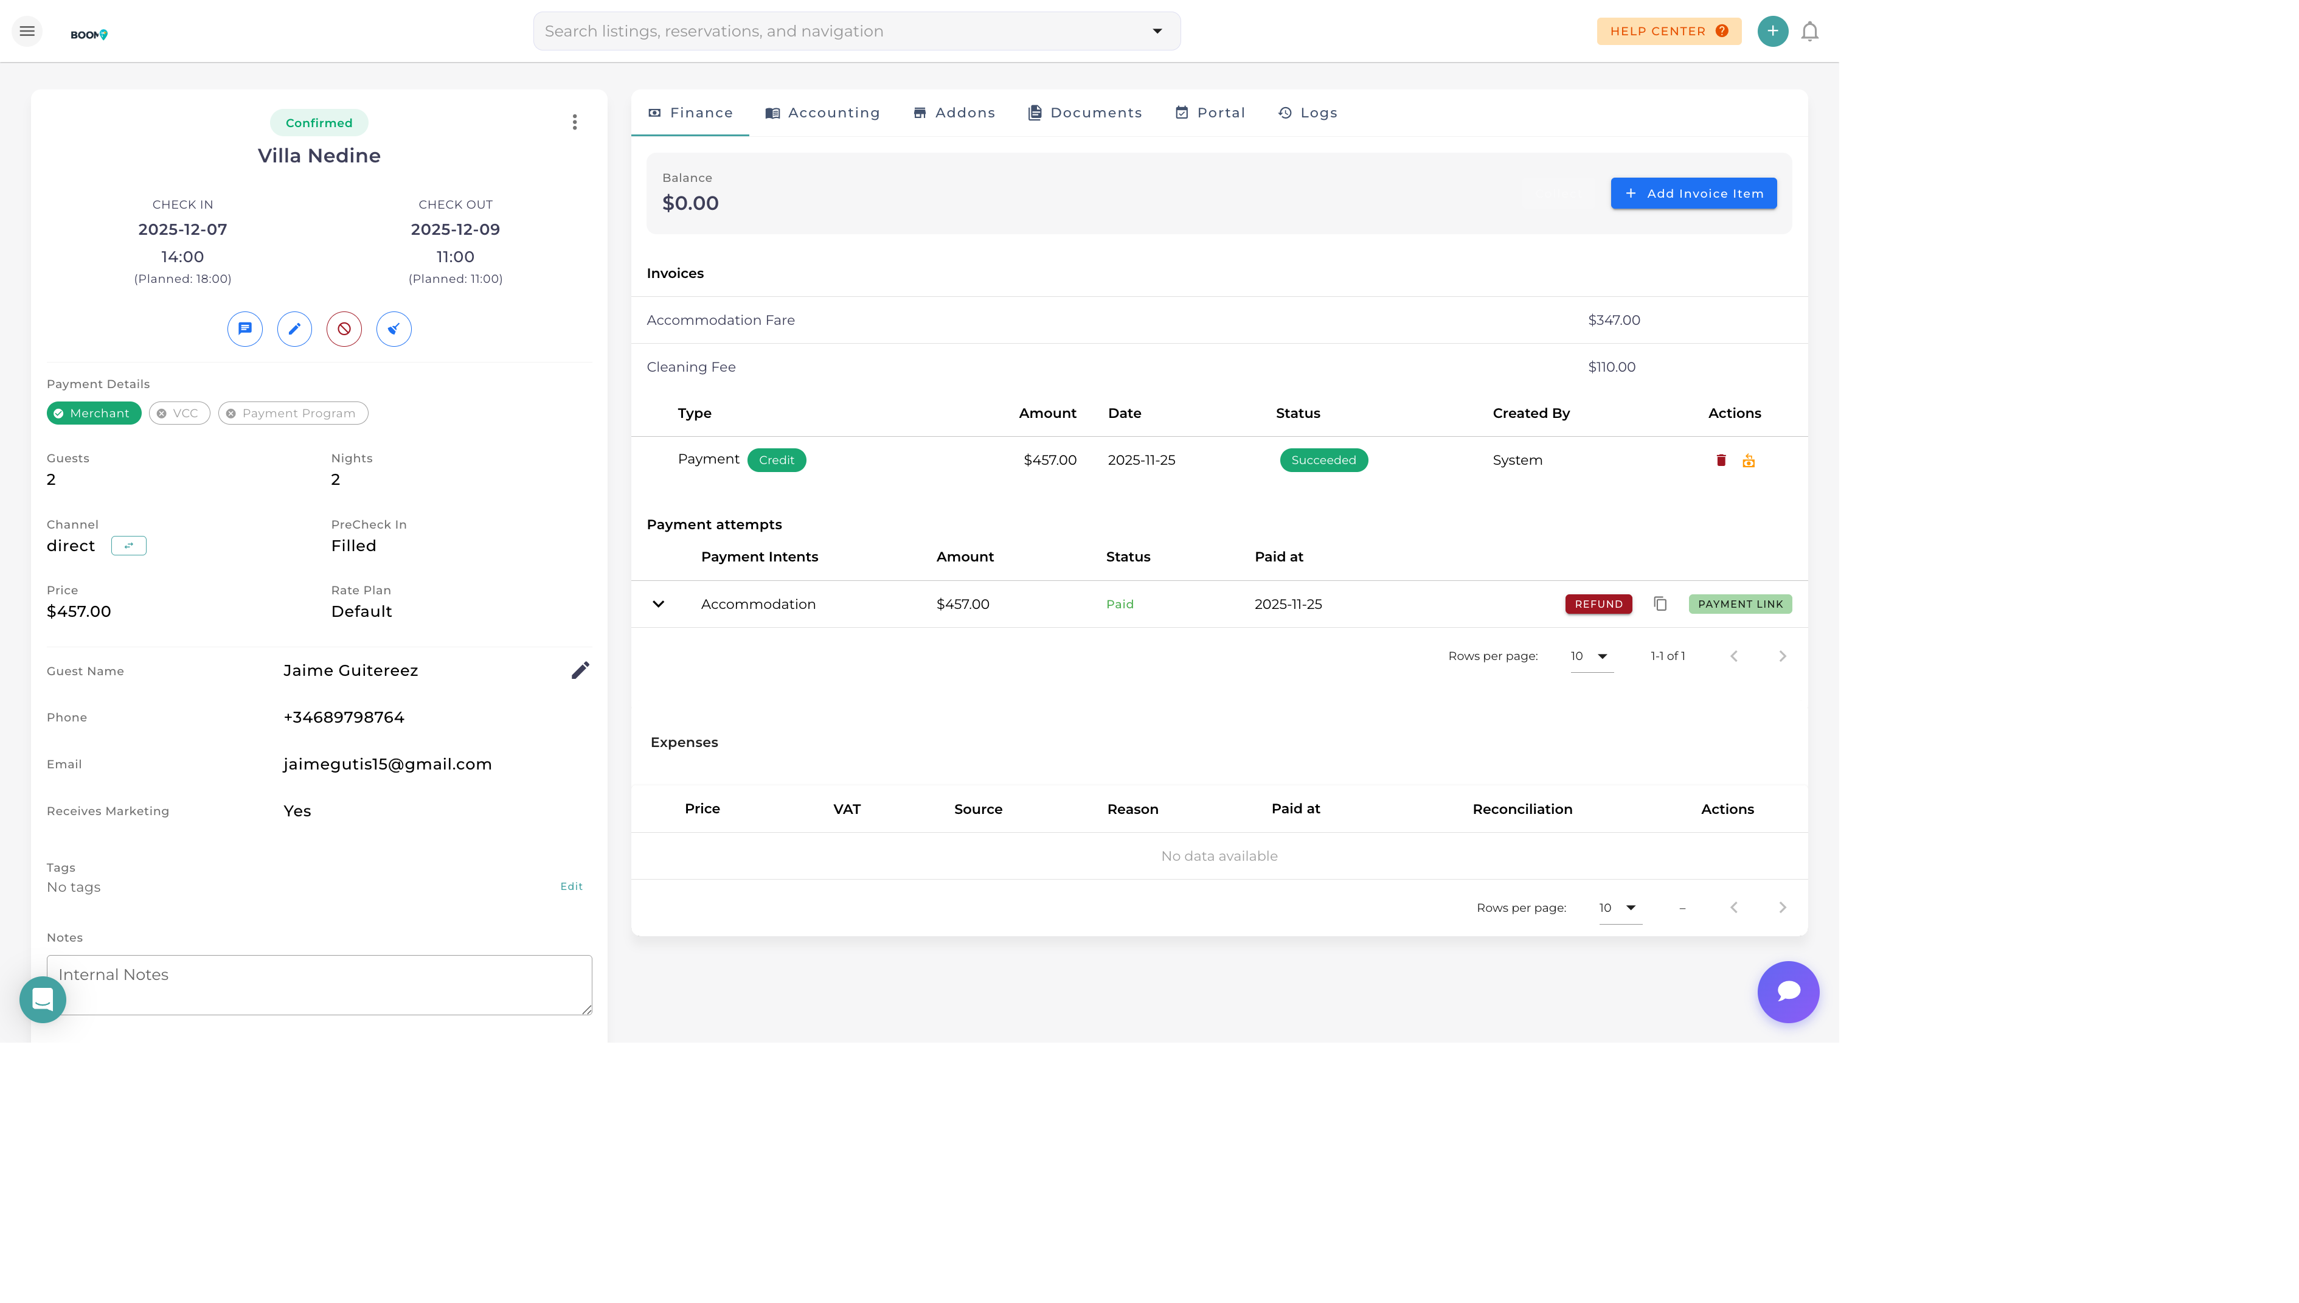Viewport: 2299px width, 1303px height.
Task: Open the search bar dropdown arrow
Action: point(1157,31)
